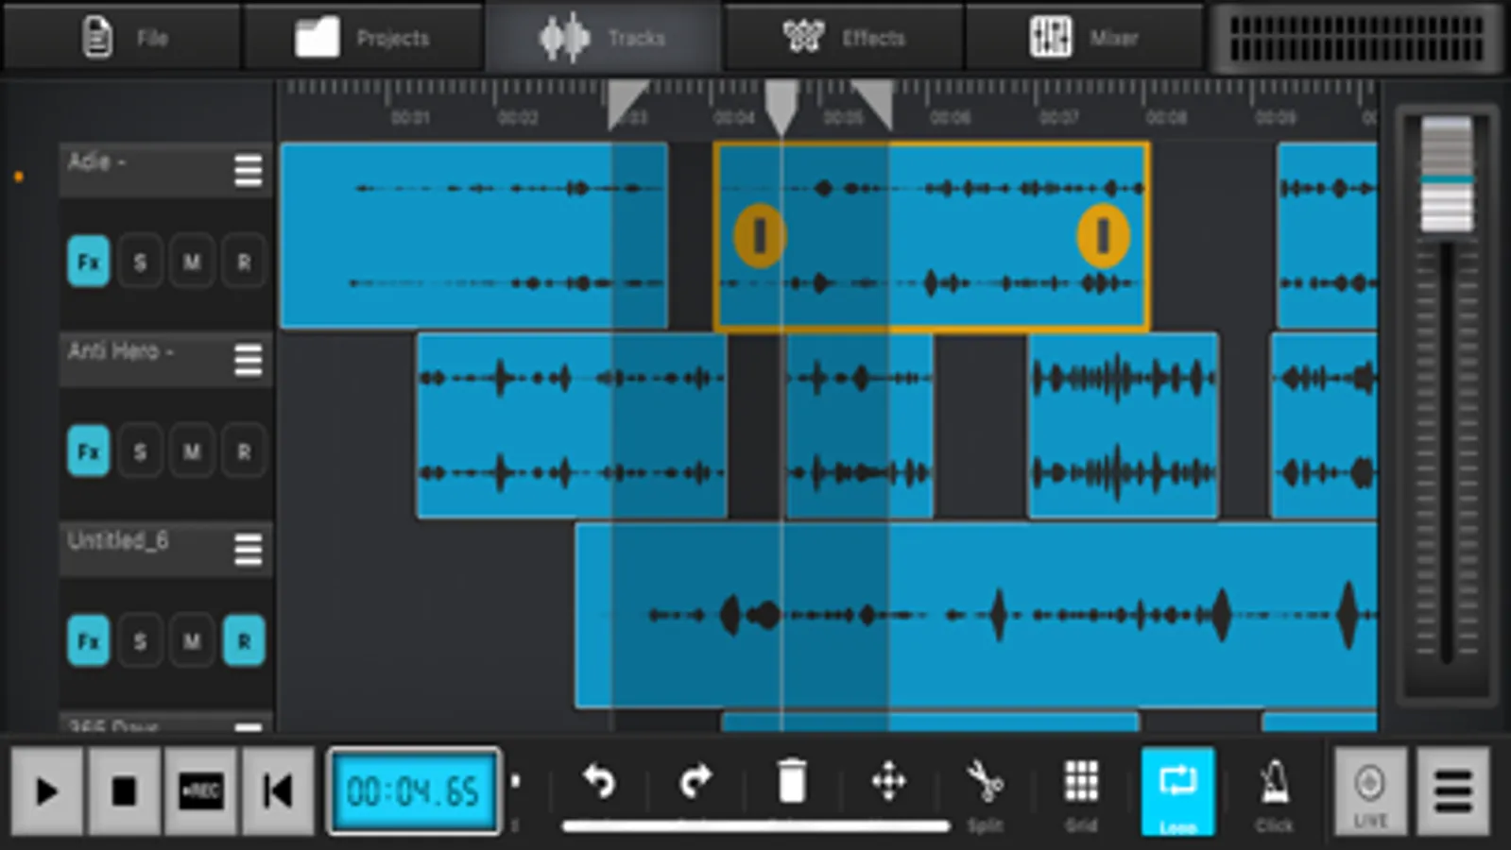Open the File tab
The width and height of the screenshot is (1511, 850).
click(122, 37)
